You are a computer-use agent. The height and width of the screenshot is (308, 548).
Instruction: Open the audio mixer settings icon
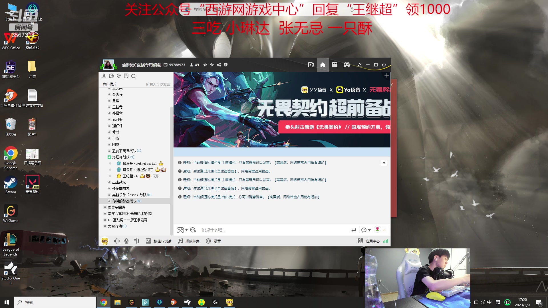(137, 241)
